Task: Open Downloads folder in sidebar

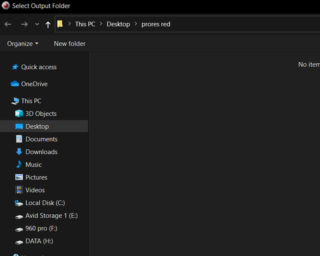Action: (x=41, y=152)
